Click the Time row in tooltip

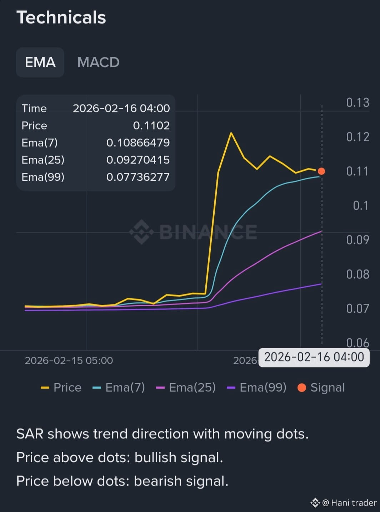tap(96, 108)
